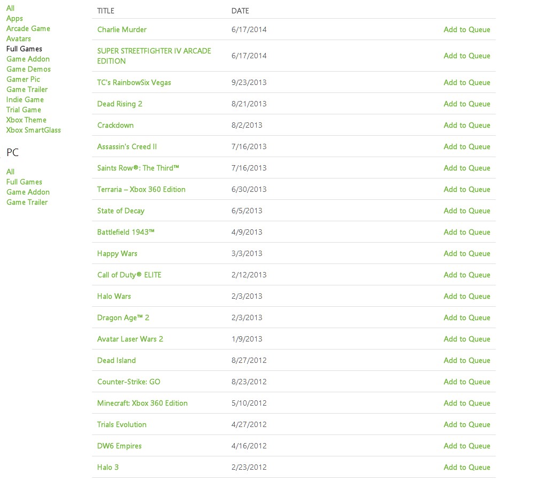The height and width of the screenshot is (481, 538).
Task: Open the Xbox All category filter
Action: click(10, 8)
